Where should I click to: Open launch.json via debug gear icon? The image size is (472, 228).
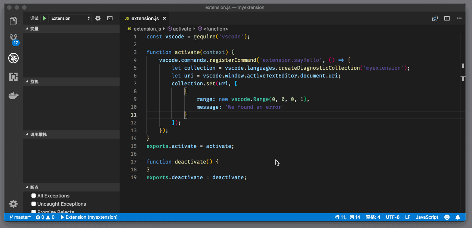(98, 18)
